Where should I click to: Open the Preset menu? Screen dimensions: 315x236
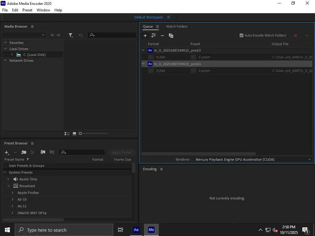click(x=27, y=10)
